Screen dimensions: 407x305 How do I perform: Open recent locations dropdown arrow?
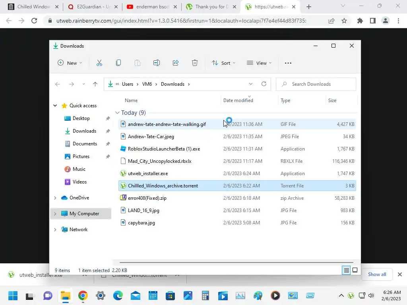(83, 84)
